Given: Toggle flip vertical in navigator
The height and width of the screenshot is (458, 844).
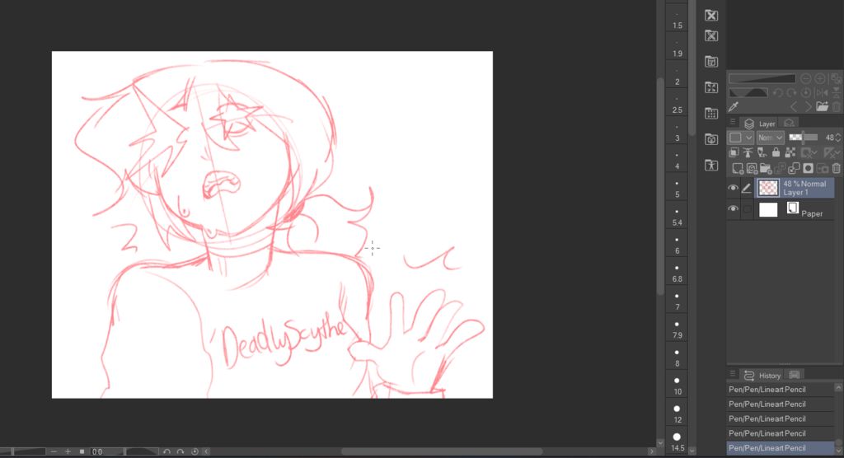Looking at the screenshot, I should pos(836,92).
